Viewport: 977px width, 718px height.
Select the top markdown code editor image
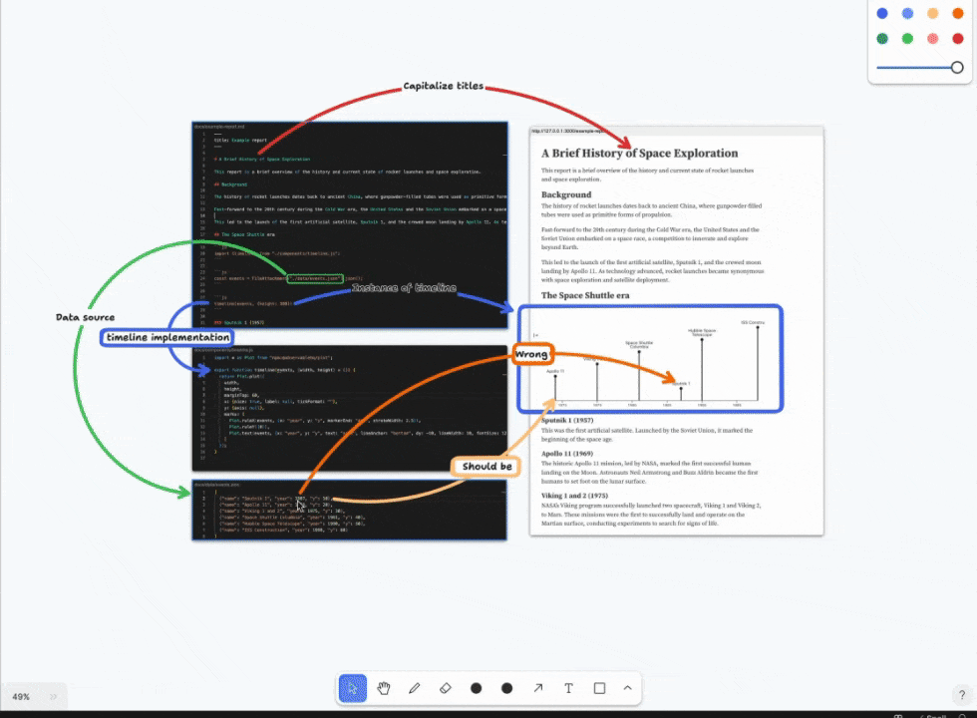(x=350, y=225)
